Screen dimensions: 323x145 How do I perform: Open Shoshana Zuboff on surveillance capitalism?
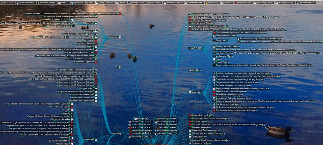[x=209, y=140]
